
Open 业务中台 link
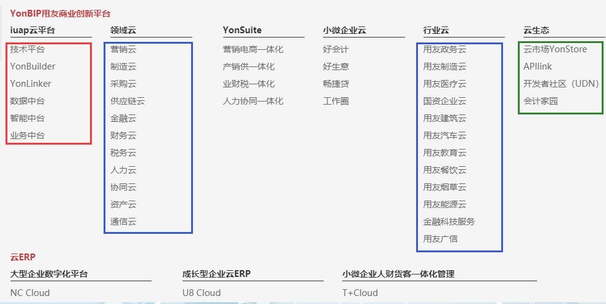point(28,135)
